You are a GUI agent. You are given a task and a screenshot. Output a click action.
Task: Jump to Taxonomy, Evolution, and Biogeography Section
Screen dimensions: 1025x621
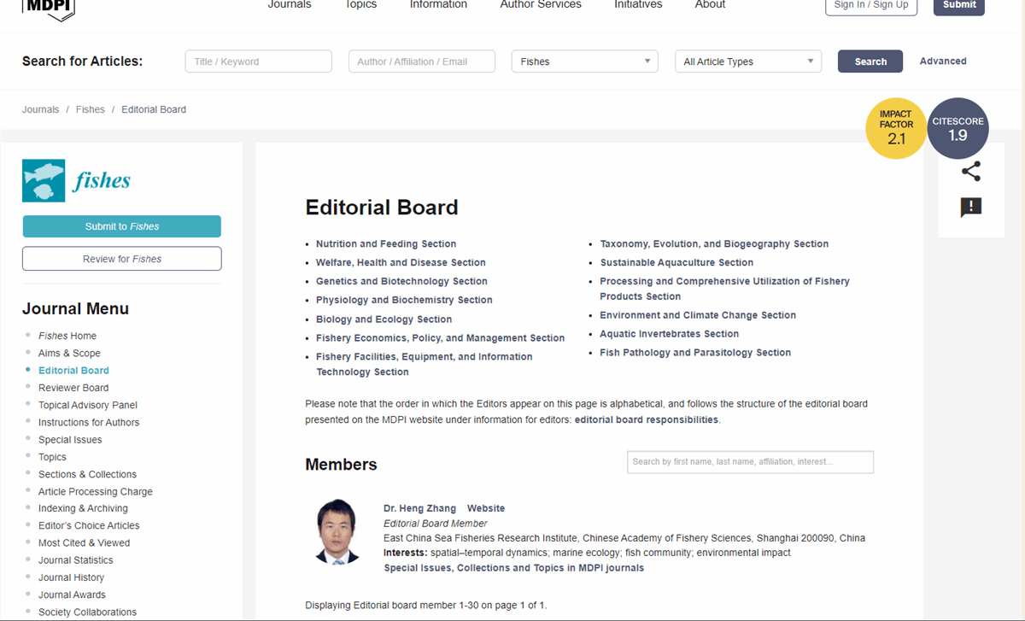coord(714,243)
